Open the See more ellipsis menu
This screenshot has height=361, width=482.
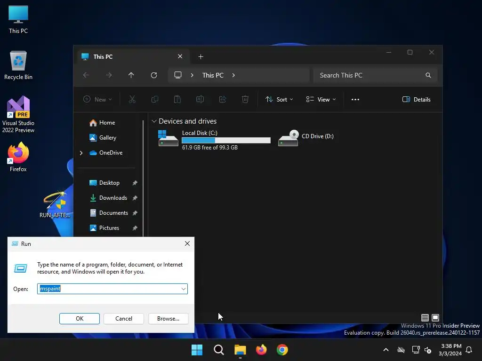pos(355,100)
